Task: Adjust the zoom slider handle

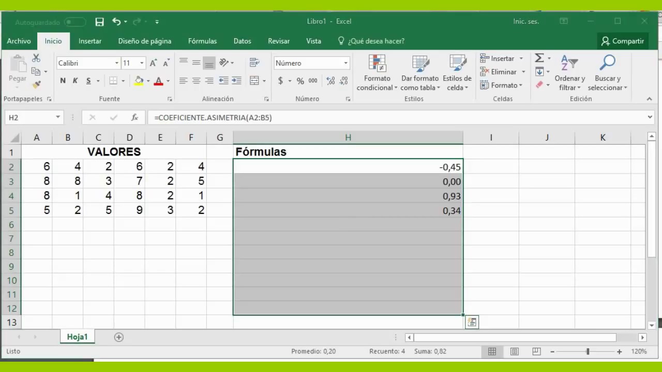Action: pos(588,351)
